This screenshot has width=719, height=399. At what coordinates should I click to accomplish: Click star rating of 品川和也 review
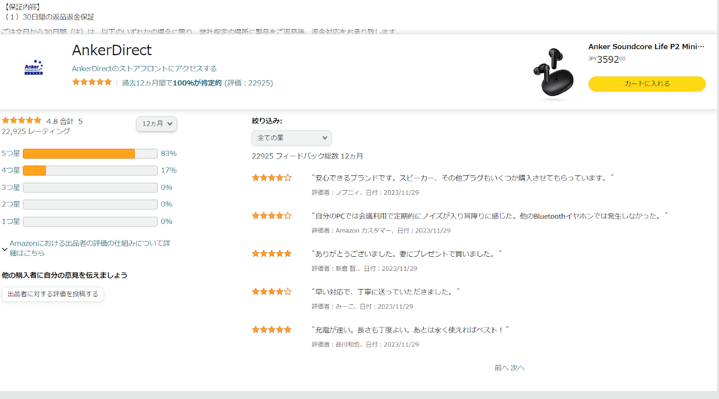pos(271,330)
